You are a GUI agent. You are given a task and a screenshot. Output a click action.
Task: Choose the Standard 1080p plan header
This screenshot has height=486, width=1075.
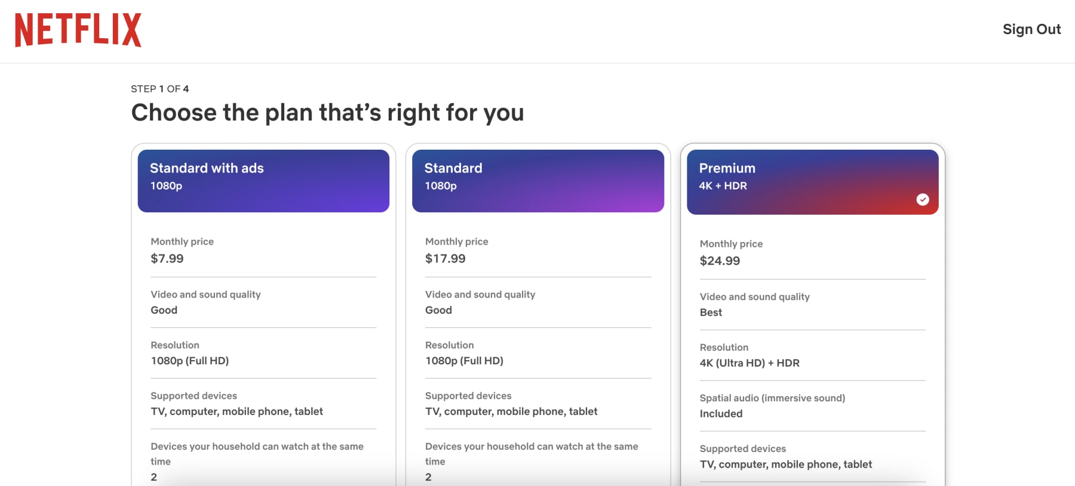point(537,181)
